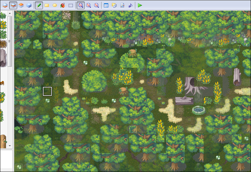
Task: Choose the green Pencil drawing tool
Action: click(39, 5)
